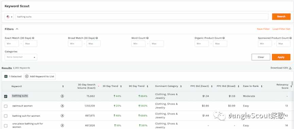Select the bathing suit for women checkbox
The height and width of the screenshot is (129, 294).
(6, 116)
